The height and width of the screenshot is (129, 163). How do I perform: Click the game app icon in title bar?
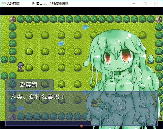point(3,4)
